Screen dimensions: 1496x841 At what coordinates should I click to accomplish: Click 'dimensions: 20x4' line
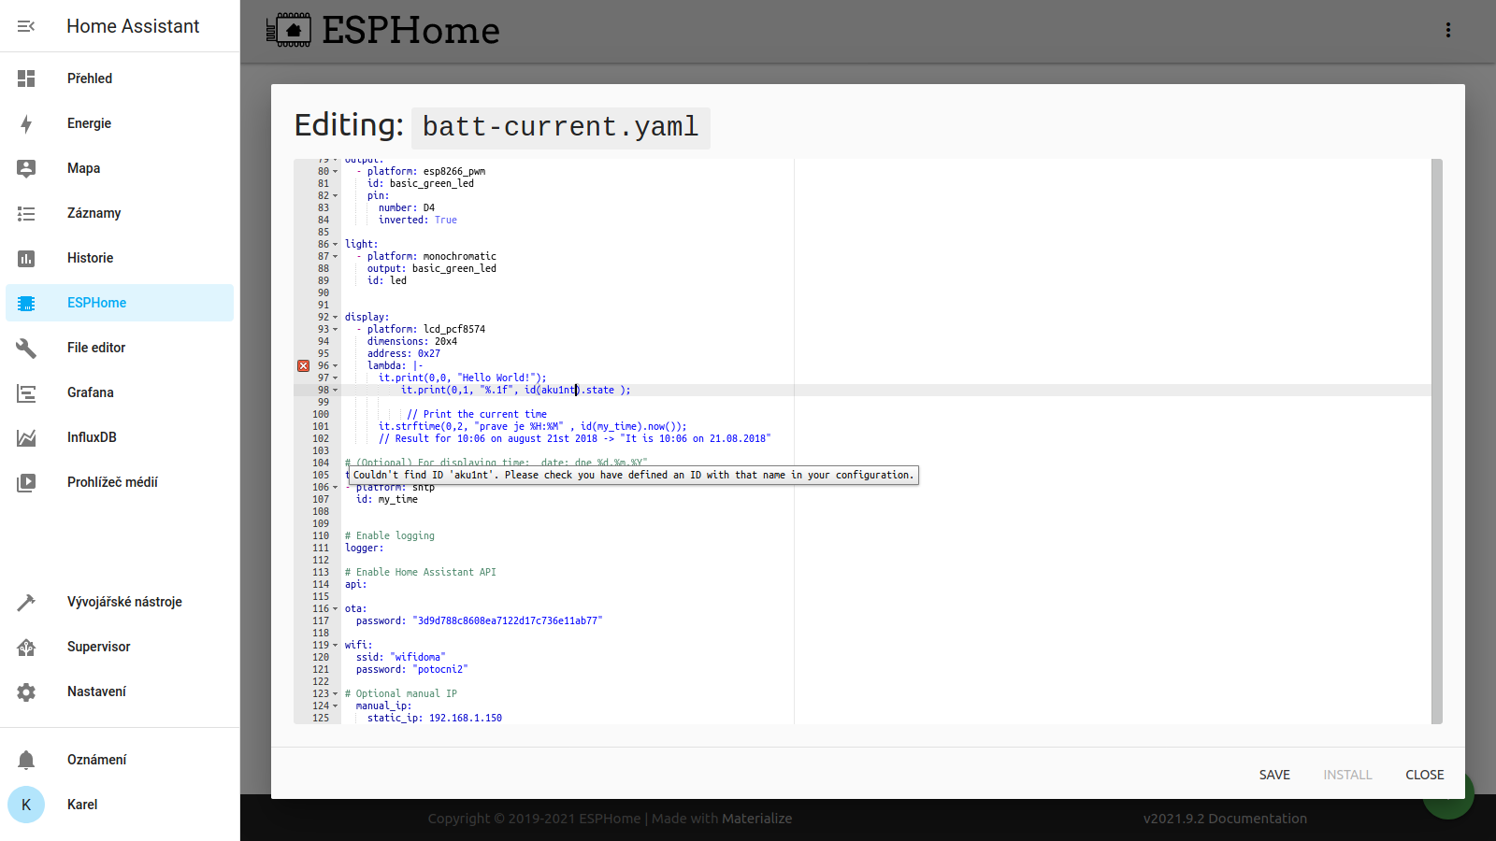click(412, 341)
